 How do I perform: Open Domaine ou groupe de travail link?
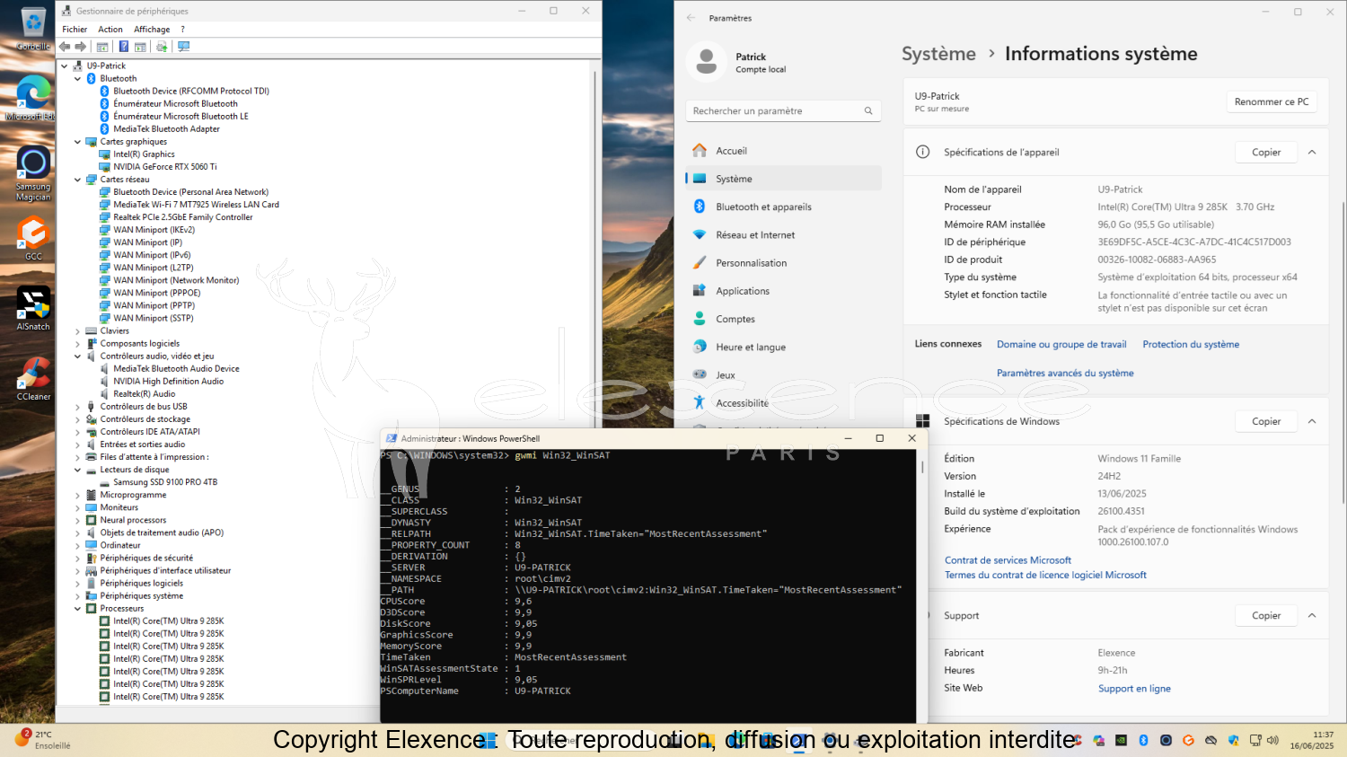1061,344
